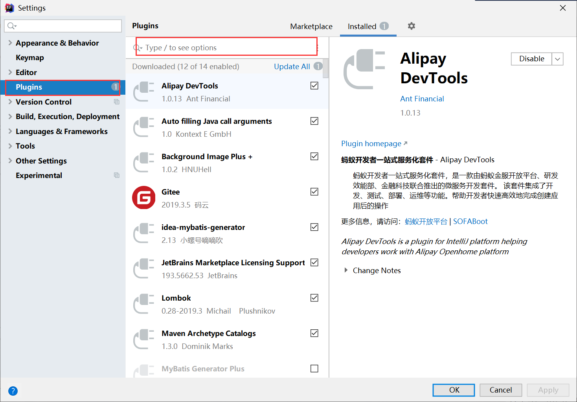The image size is (577, 402).
Task: Click the Installed tab count badge
Action: click(384, 26)
